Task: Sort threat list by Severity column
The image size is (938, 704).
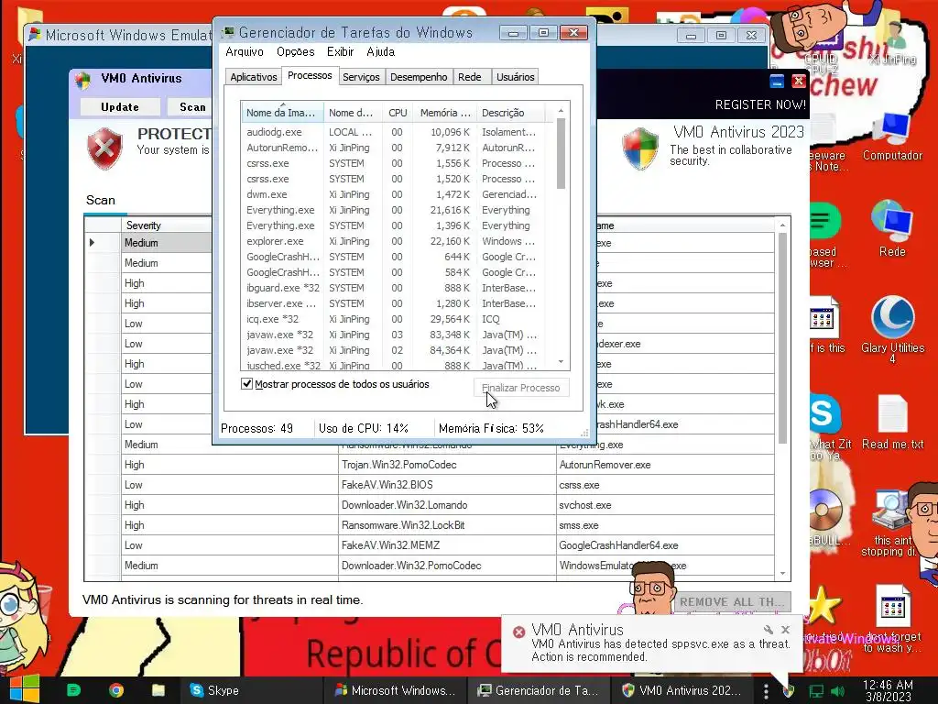Action: (167, 225)
